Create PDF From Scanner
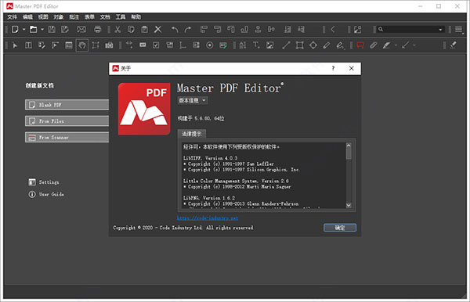This screenshot has height=302, width=470. point(67,138)
